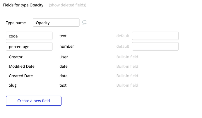
Task: Click the default label in code row
Action: (123, 36)
